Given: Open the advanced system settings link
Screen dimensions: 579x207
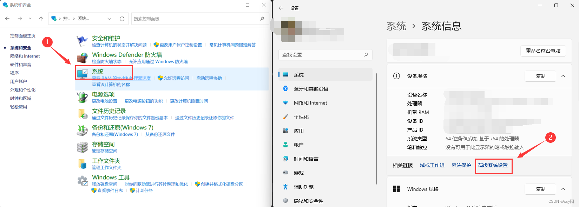Looking at the screenshot, I should point(493,165).
